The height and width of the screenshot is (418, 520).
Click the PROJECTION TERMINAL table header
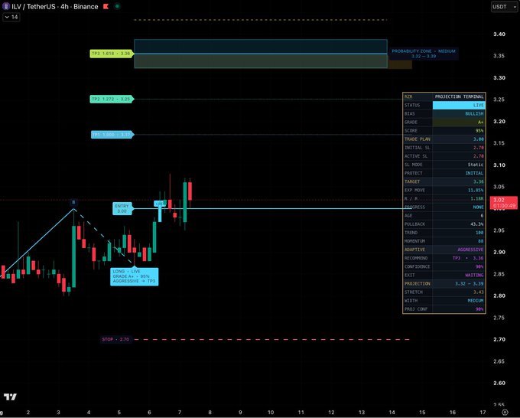click(459, 96)
